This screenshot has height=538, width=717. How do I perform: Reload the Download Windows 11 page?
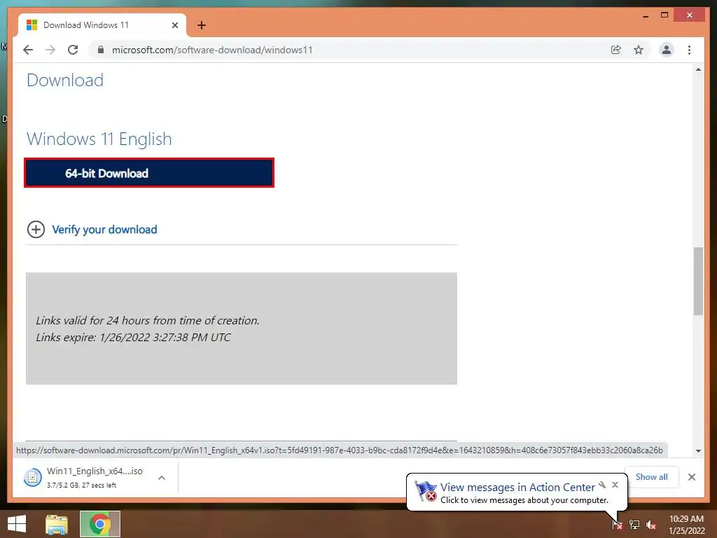click(x=73, y=50)
